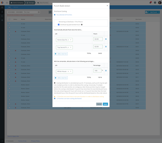Remove the White House percentage line

tap(106, 71)
